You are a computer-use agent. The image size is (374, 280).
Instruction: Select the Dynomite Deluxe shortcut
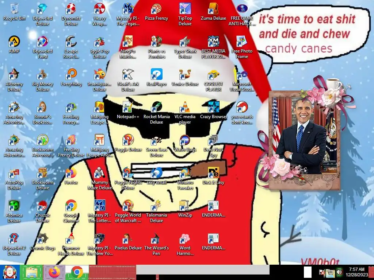click(71, 14)
